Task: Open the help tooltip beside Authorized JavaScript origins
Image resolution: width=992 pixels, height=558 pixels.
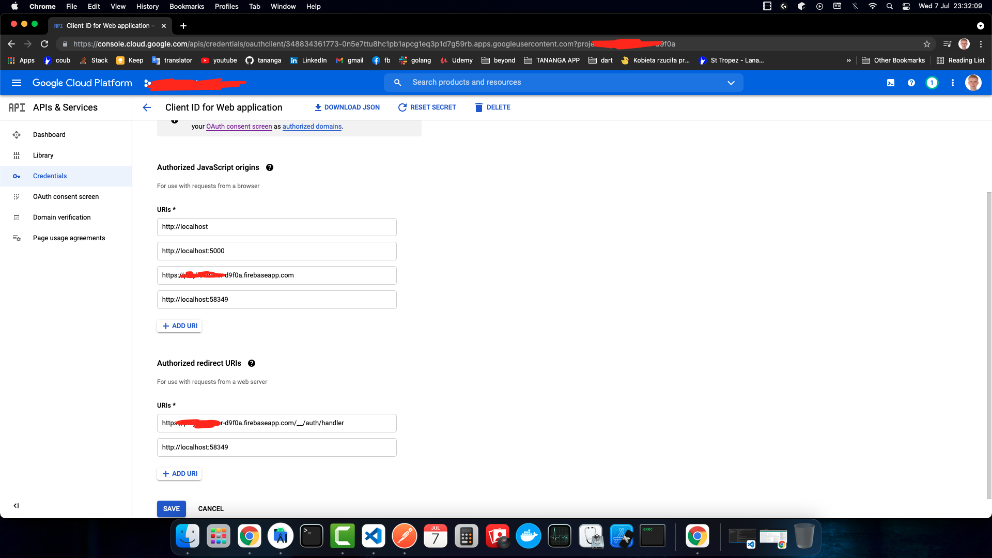Action: coord(270,167)
